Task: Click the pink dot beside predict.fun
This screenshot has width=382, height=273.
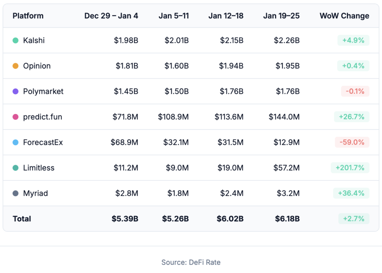Action: 15,117
